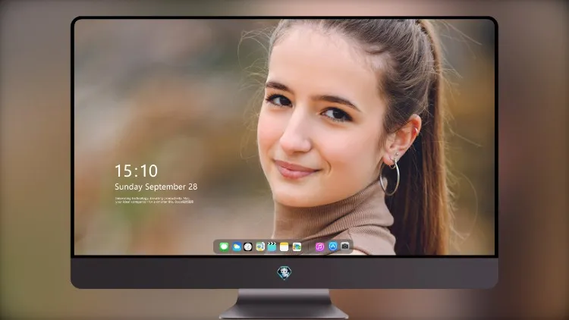Open the photo gallery app in the dock
Image resolution: width=569 pixels, height=320 pixels.
click(297, 247)
